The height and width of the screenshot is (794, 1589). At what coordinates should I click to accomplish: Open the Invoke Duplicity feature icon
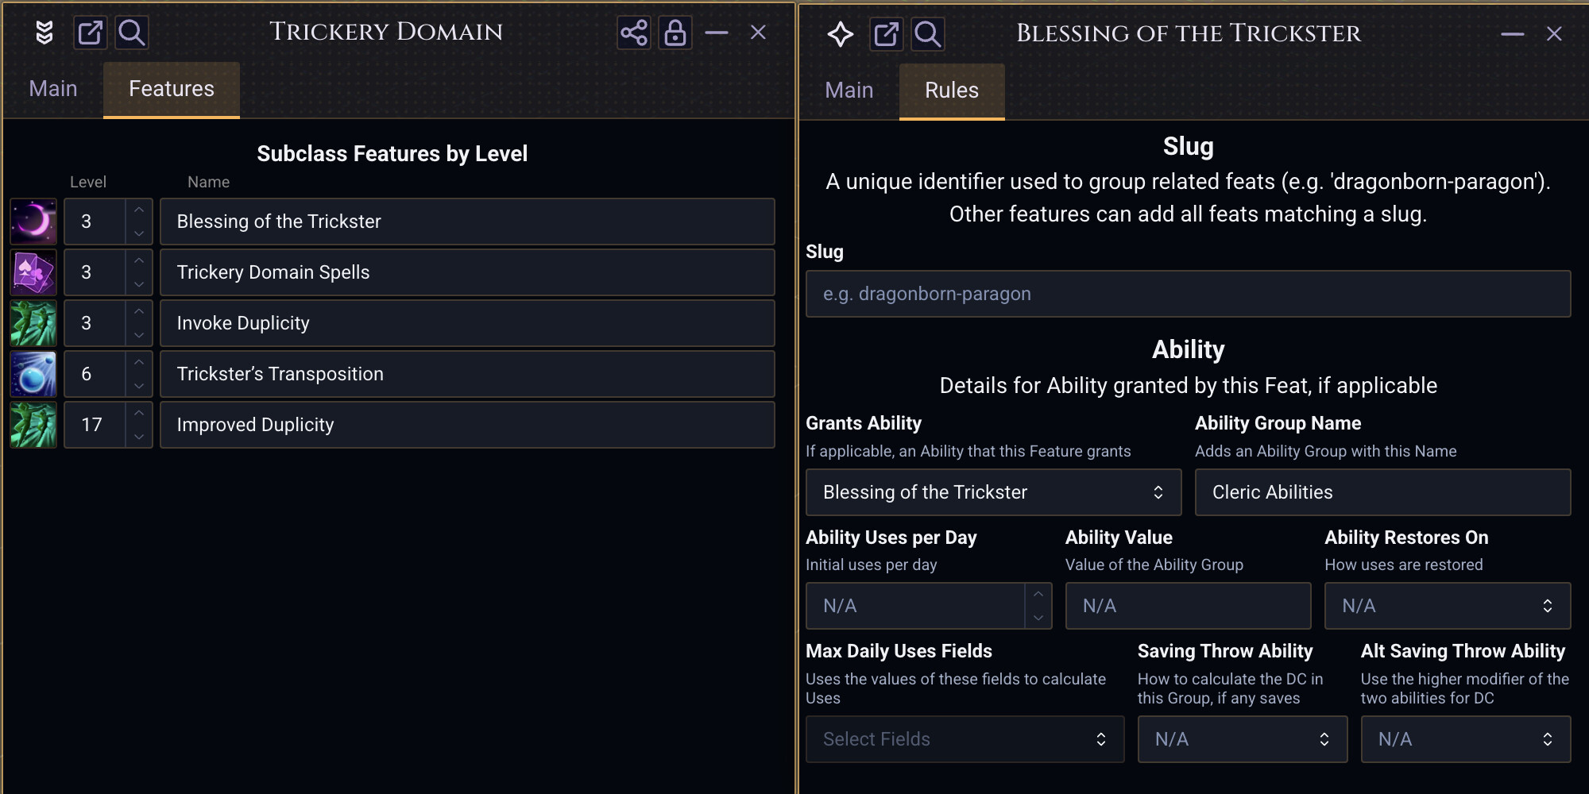tap(33, 323)
